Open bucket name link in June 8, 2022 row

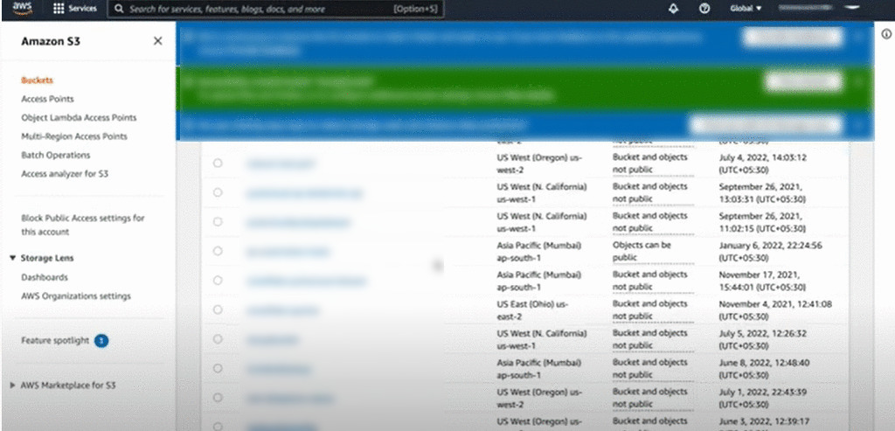[x=279, y=369]
